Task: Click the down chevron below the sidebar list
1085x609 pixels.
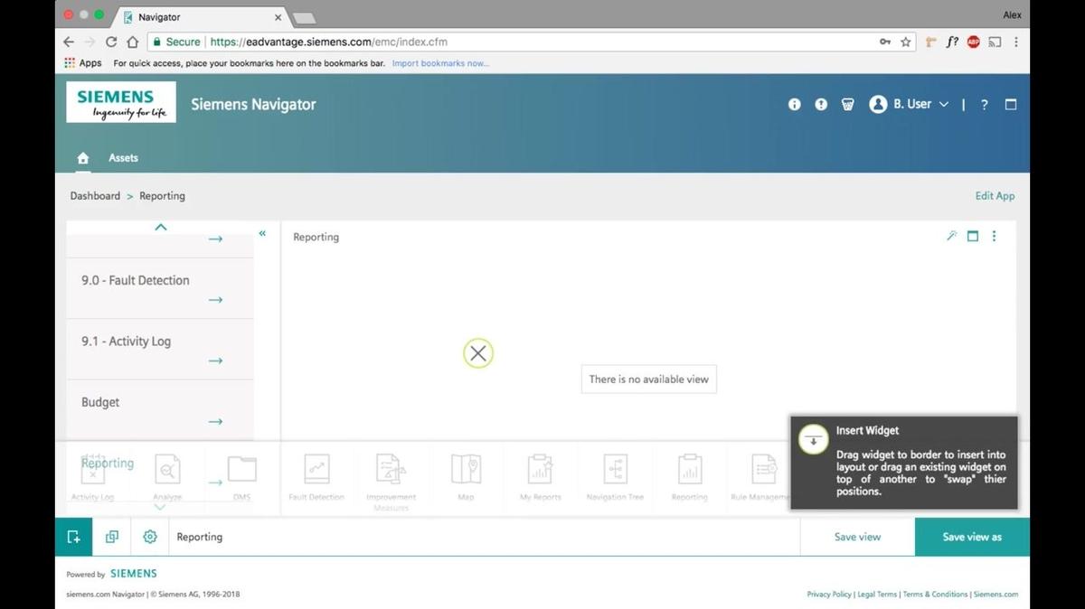Action: (x=161, y=507)
